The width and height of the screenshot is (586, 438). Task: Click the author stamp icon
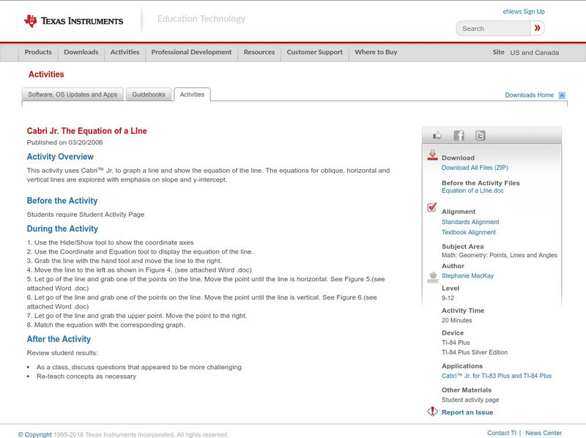pos(433,277)
